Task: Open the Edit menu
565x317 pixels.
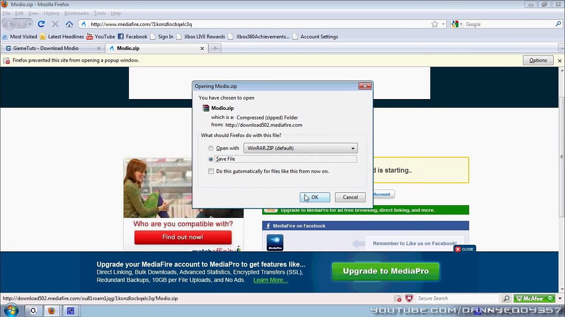Action: coord(19,13)
